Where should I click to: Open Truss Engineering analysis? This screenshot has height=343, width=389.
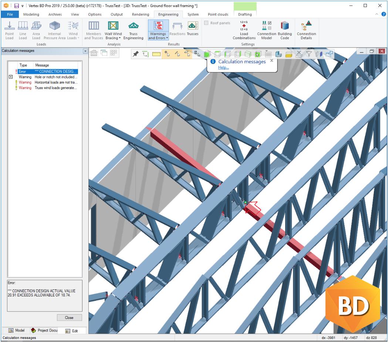133,30
